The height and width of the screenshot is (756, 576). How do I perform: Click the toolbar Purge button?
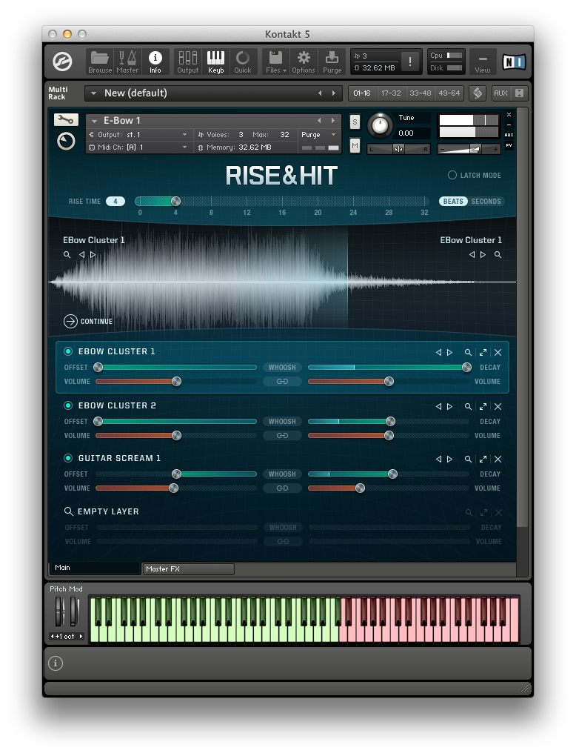click(x=332, y=62)
